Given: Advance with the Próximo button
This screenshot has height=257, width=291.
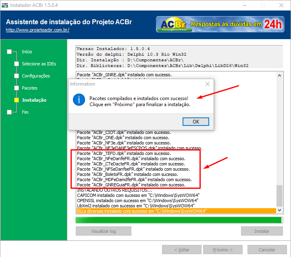Looking at the screenshot, I should tap(223, 250).
